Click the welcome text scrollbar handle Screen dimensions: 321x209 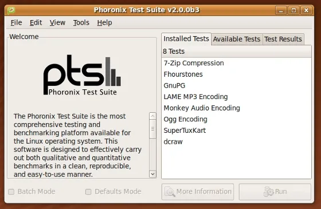click(152, 129)
